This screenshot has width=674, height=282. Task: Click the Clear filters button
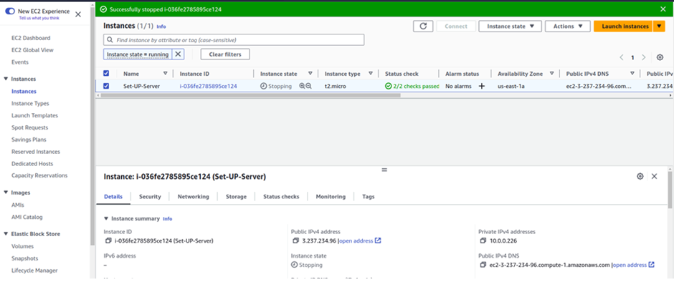[x=225, y=54]
